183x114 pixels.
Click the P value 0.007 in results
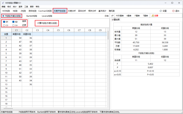[x=150, y=68]
